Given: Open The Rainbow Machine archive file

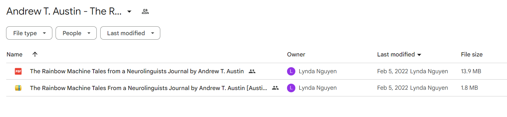Looking at the screenshot, I should pyautogui.click(x=148, y=88).
